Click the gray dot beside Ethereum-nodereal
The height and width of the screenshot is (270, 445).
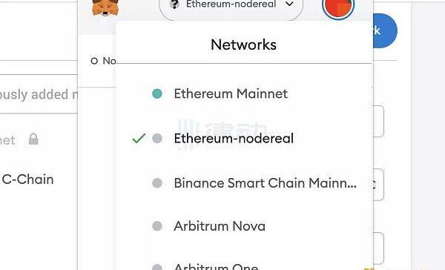[157, 138]
